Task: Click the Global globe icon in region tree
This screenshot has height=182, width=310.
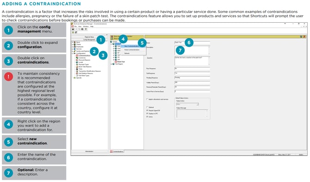Action: (111, 42)
